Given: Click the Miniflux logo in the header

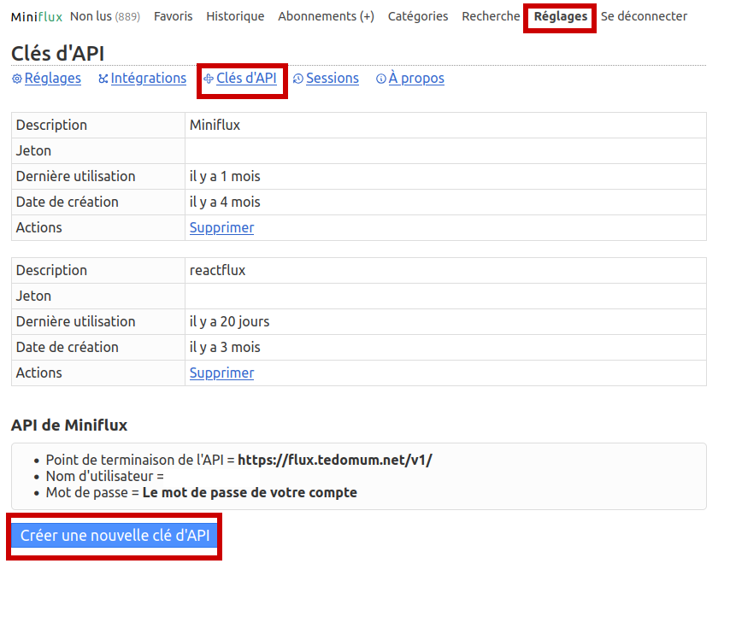Looking at the screenshot, I should coord(36,16).
